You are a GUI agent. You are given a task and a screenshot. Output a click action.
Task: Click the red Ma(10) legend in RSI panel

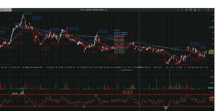[x=128, y=91]
